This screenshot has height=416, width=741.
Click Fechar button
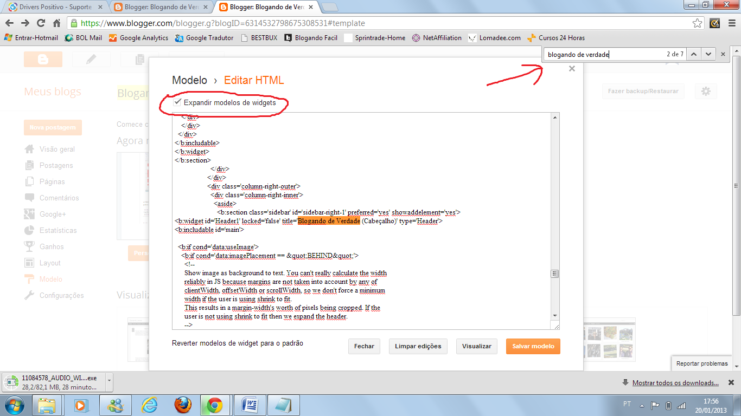click(x=364, y=346)
